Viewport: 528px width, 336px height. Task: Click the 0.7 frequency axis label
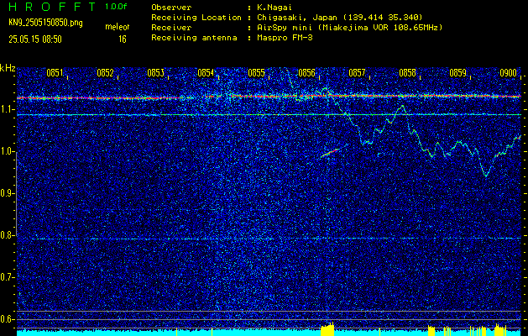[x=7, y=277]
